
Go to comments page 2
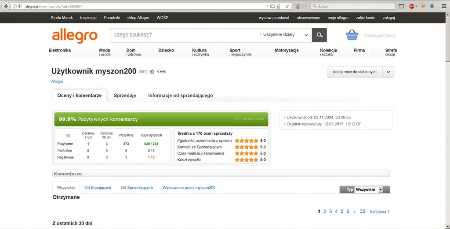tap(325, 211)
